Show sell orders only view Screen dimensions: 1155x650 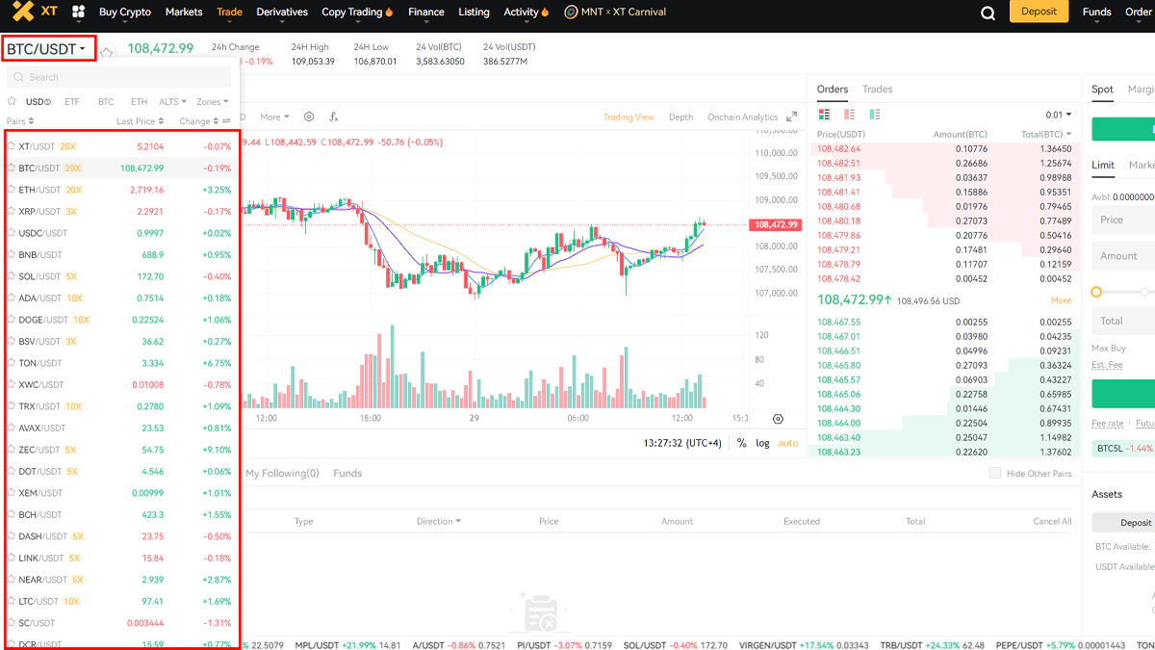848,115
